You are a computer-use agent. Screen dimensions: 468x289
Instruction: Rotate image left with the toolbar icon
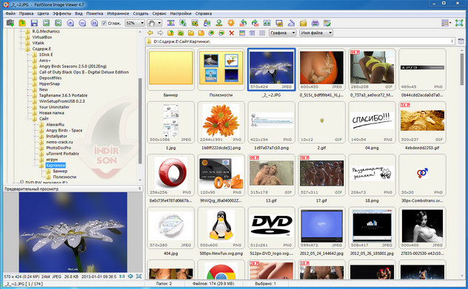pos(243,23)
